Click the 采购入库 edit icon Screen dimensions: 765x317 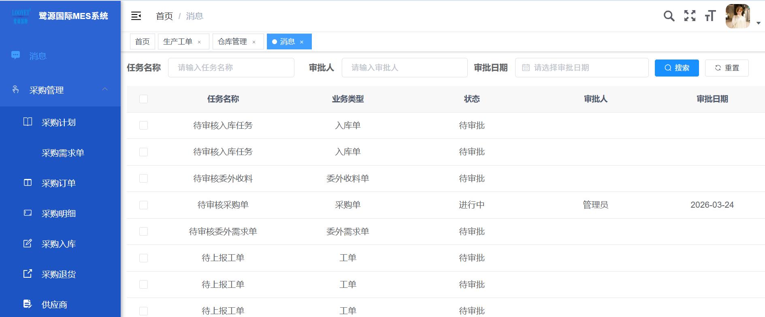pyautogui.click(x=28, y=244)
